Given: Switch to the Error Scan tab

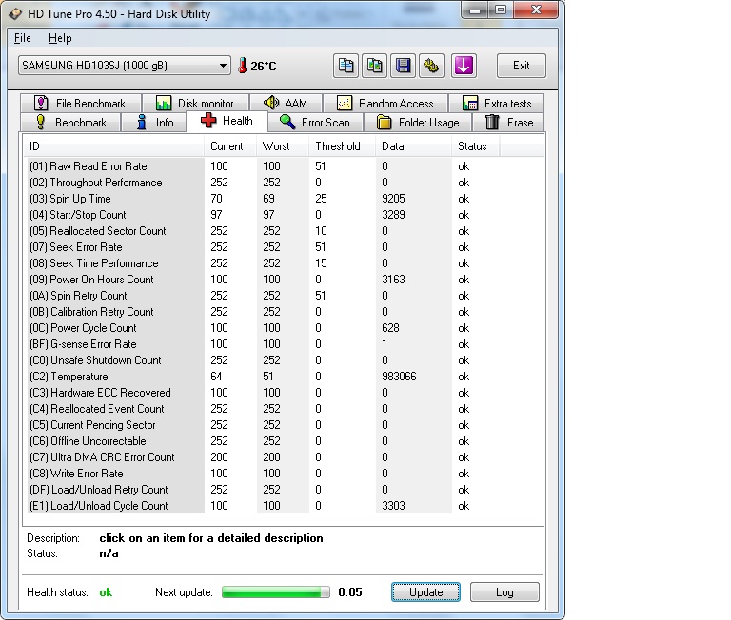Looking at the screenshot, I should [x=315, y=122].
